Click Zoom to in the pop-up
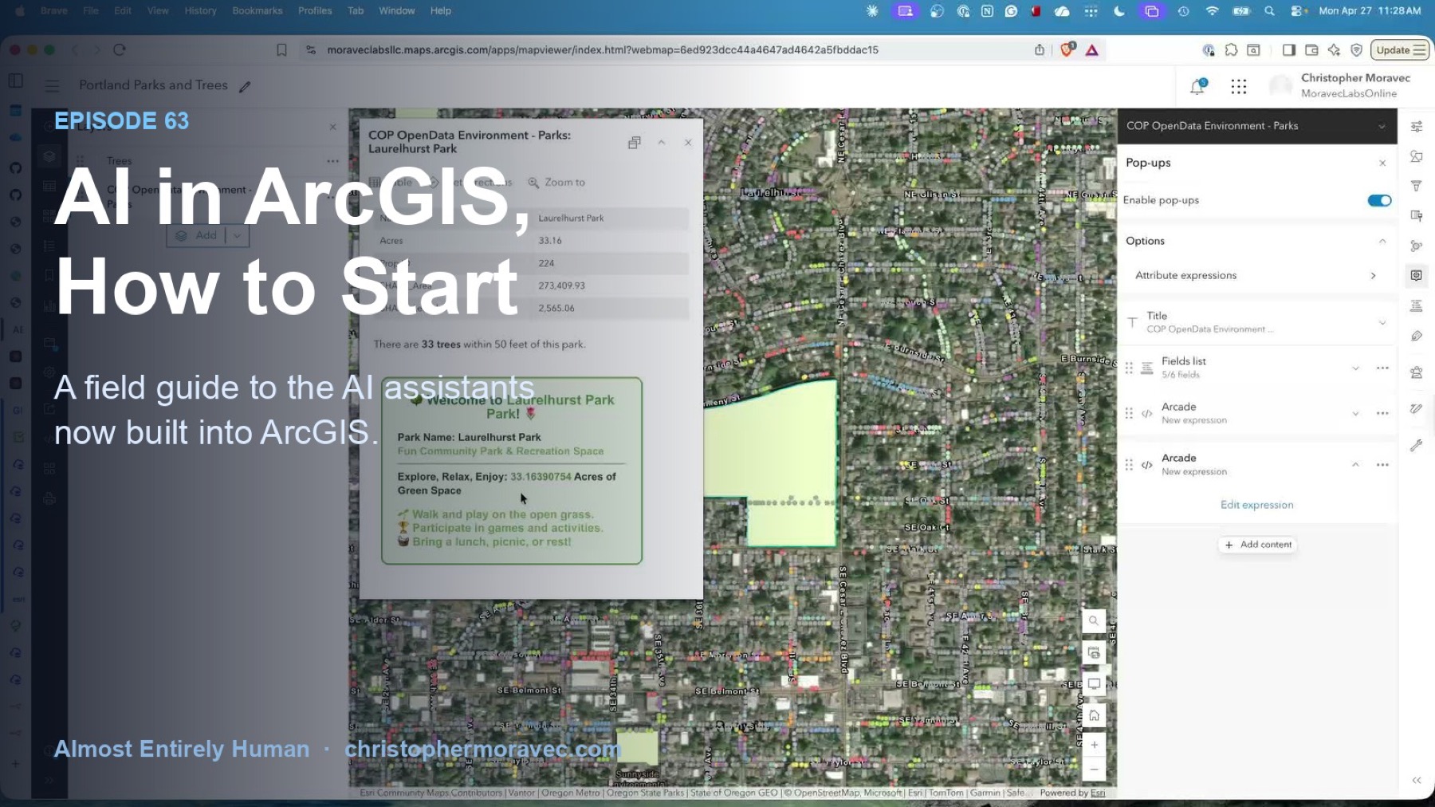The height and width of the screenshot is (807, 1435). pyautogui.click(x=556, y=183)
